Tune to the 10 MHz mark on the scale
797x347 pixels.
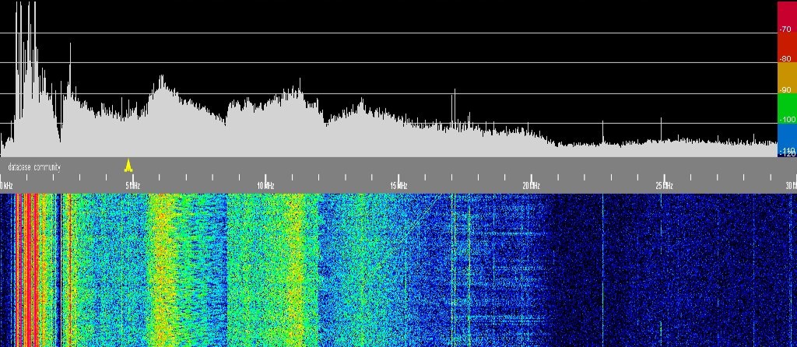(x=265, y=185)
